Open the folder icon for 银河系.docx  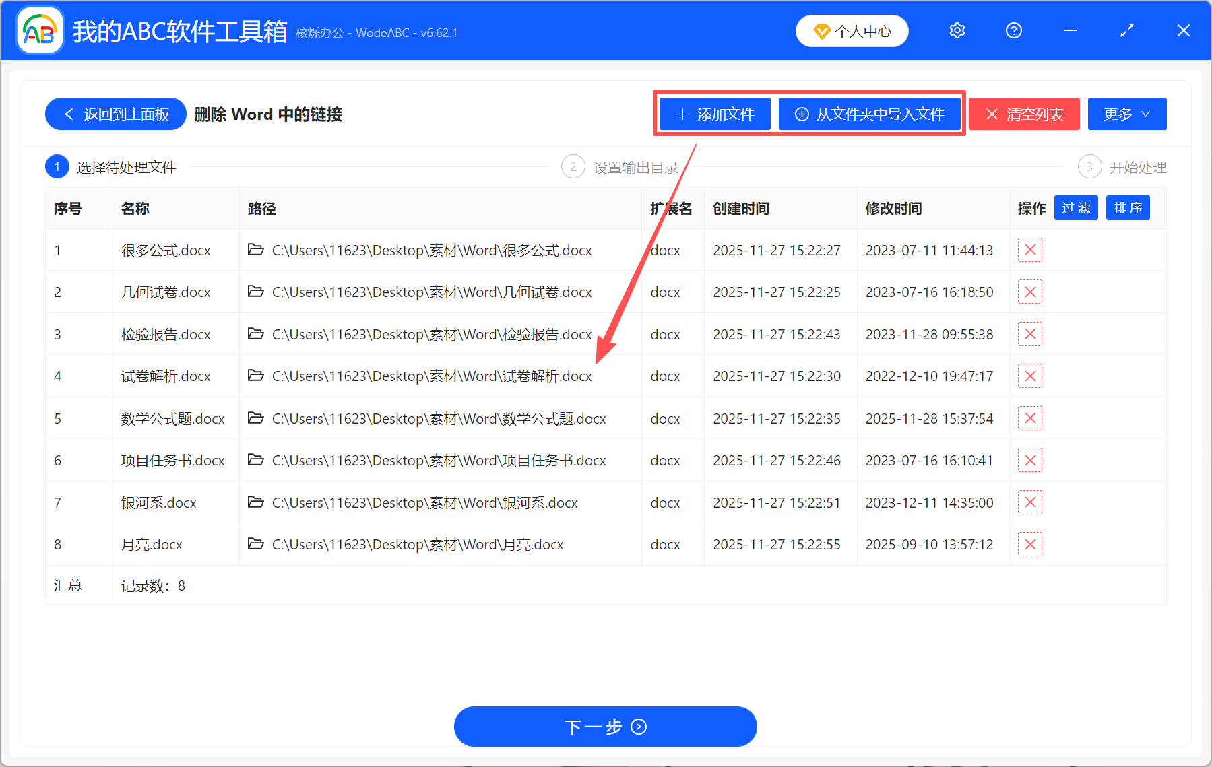tap(256, 502)
